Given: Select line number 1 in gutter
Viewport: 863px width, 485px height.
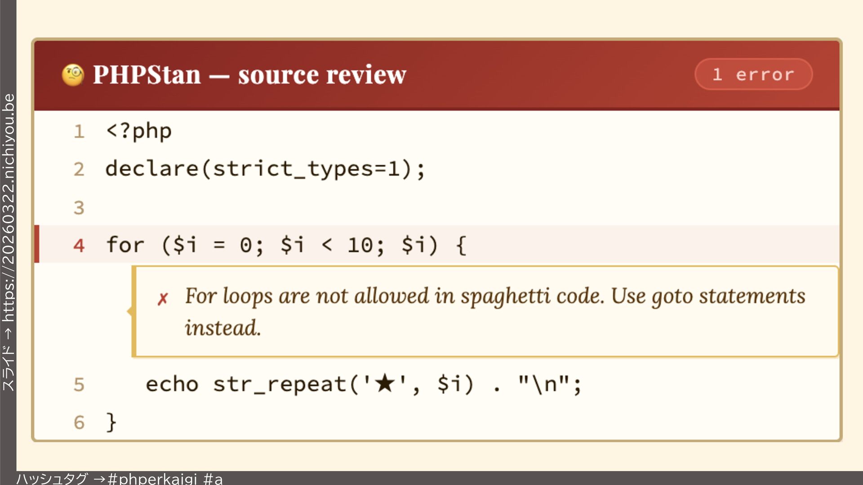Looking at the screenshot, I should tap(79, 132).
